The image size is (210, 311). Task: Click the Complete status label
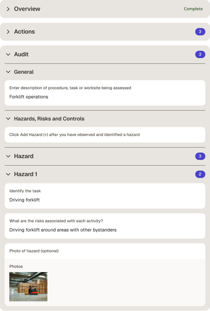193,9
